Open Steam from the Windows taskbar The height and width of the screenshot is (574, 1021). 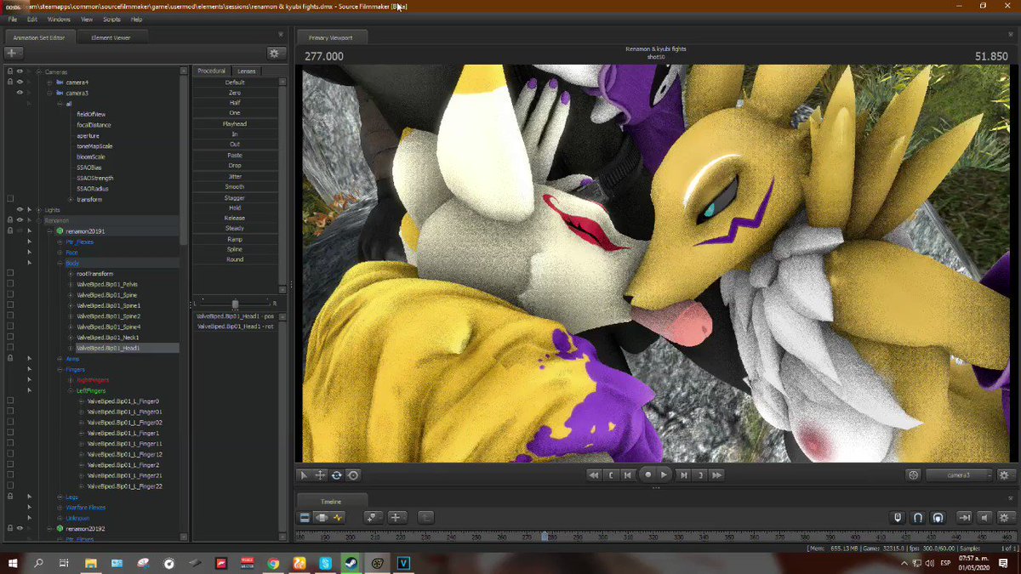pos(350,563)
